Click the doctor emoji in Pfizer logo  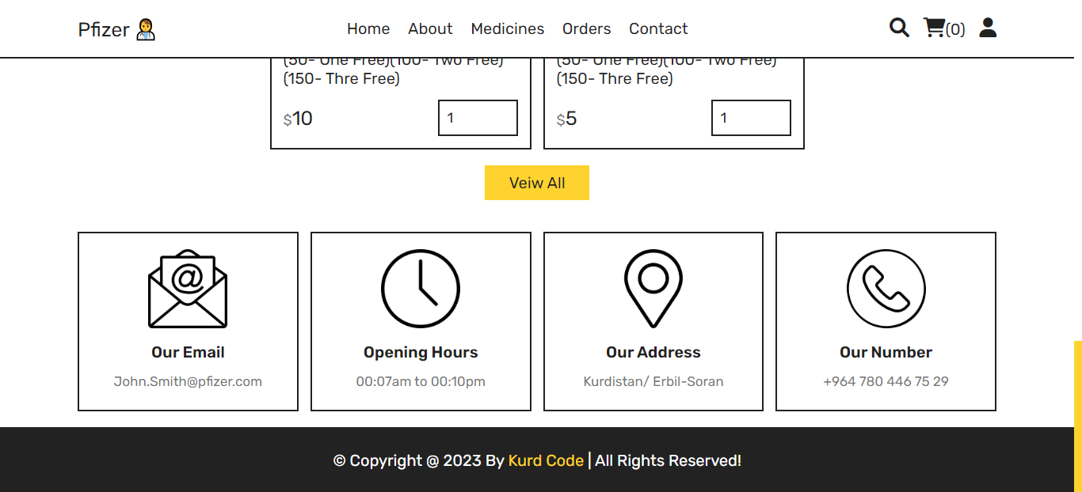pos(146,29)
